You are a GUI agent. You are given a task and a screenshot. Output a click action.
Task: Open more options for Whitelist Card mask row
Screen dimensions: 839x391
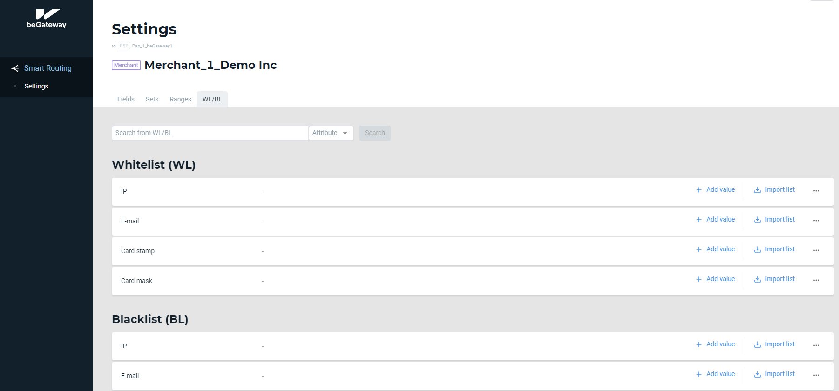pyautogui.click(x=816, y=280)
